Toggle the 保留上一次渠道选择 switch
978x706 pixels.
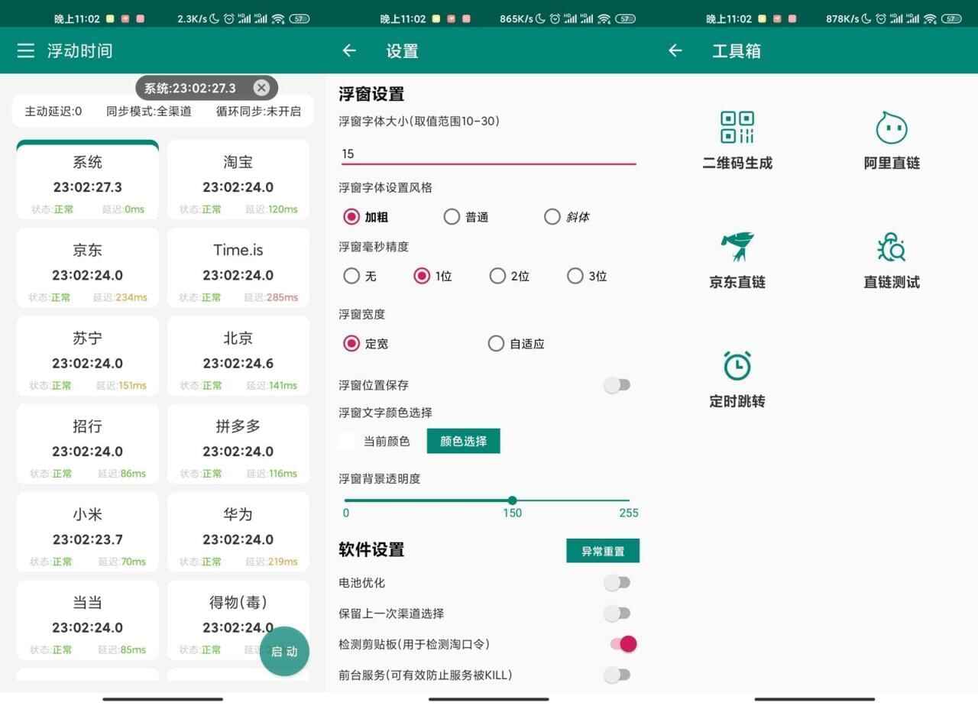[x=617, y=614]
